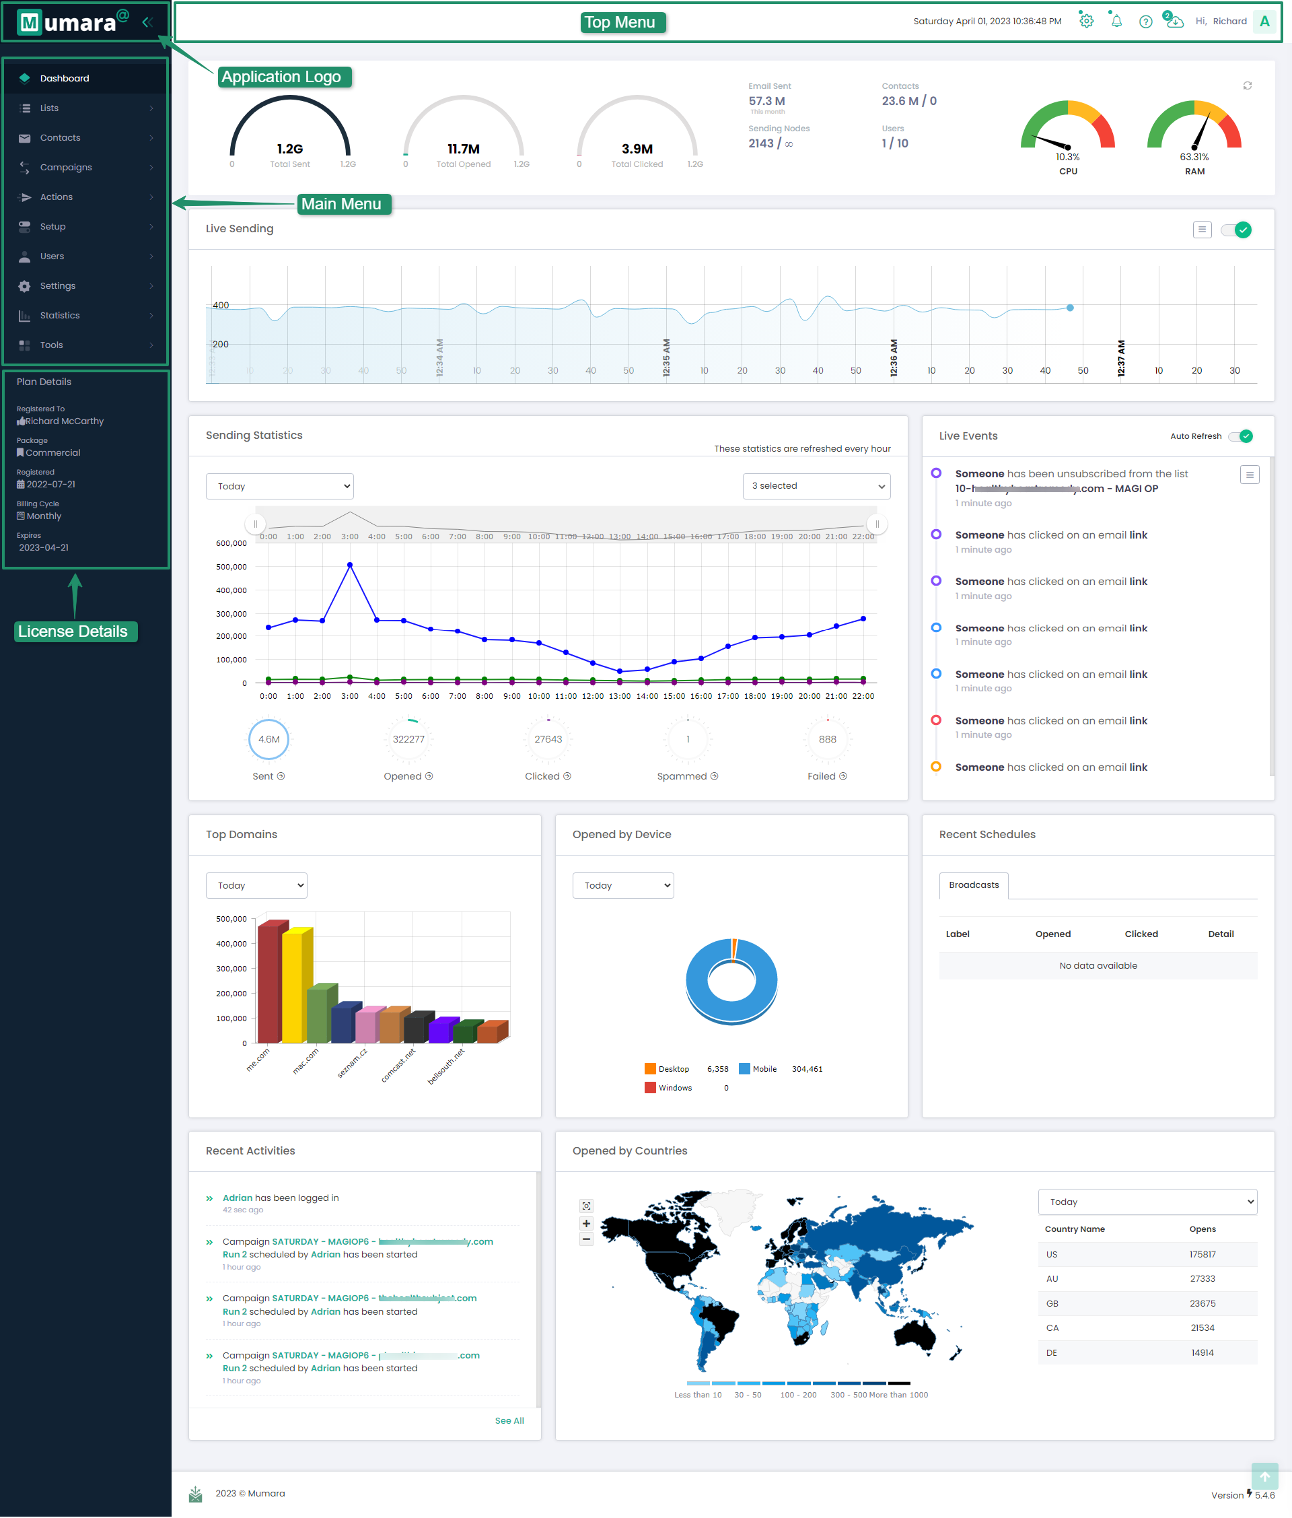
Task: Open the settings gear in the top menu
Action: click(1086, 22)
